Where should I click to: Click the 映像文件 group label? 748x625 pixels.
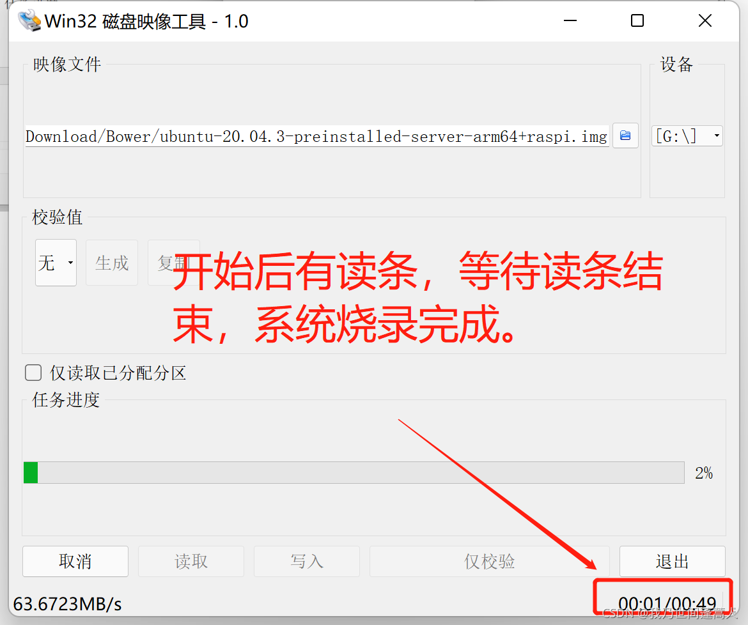click(x=66, y=65)
